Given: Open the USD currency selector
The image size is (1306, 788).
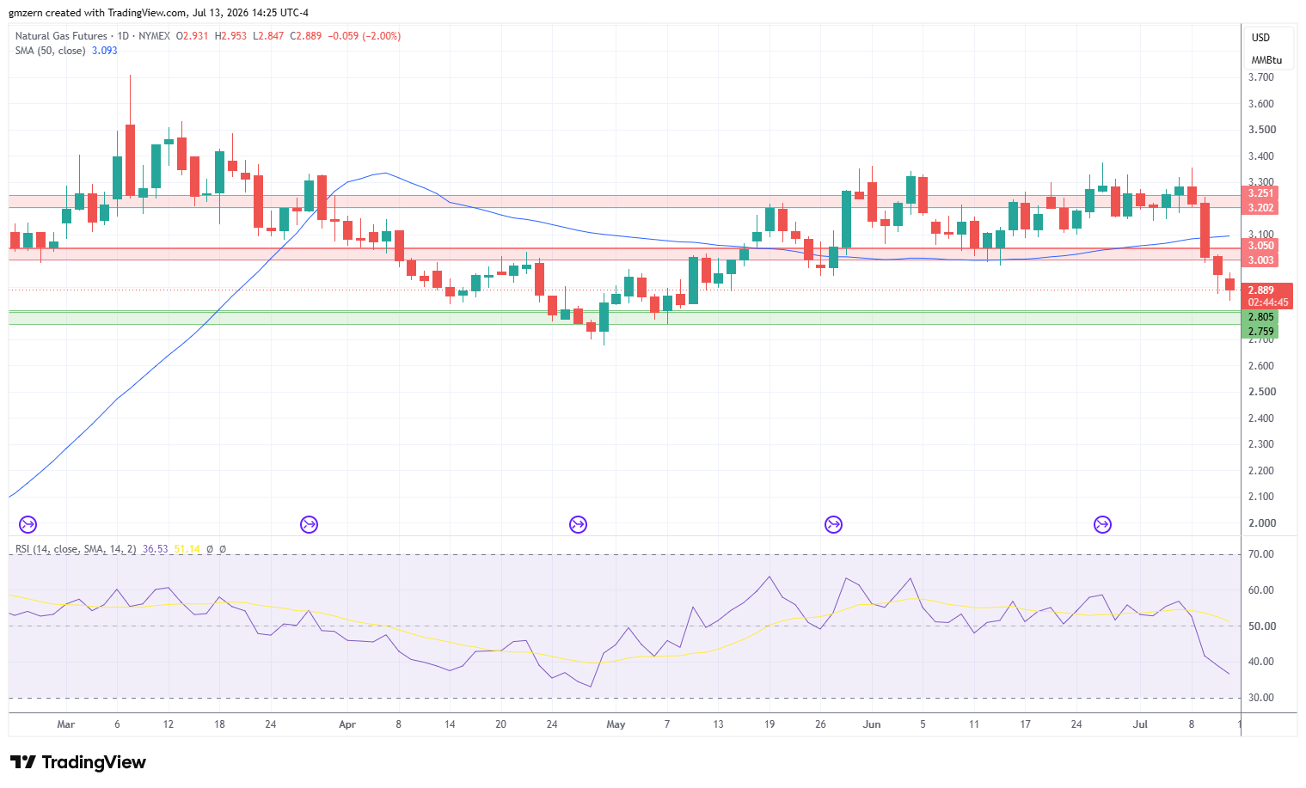Looking at the screenshot, I should [1260, 38].
